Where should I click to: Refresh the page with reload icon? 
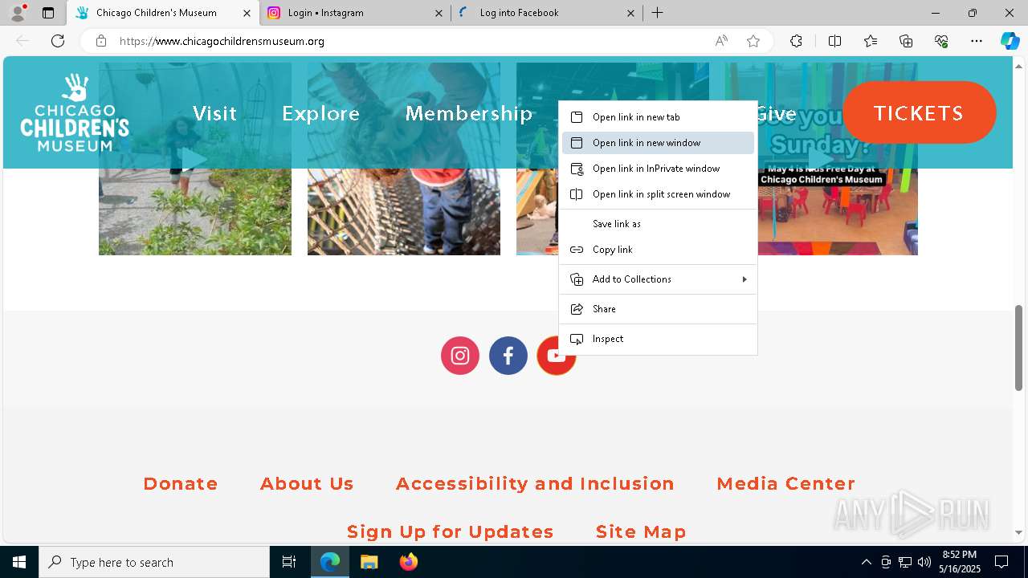[58, 41]
